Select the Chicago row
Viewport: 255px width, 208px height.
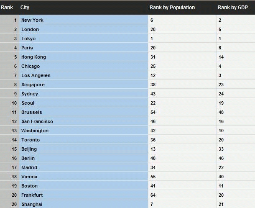pyautogui.click(x=31, y=66)
